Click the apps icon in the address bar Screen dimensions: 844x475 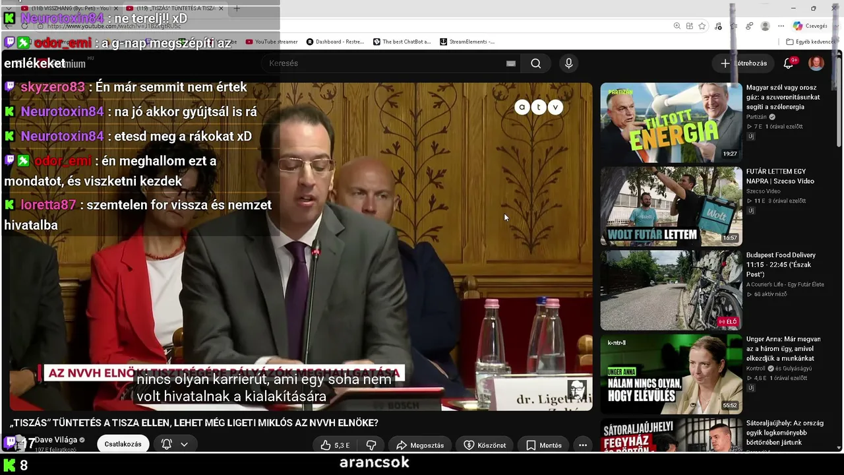[689, 26]
